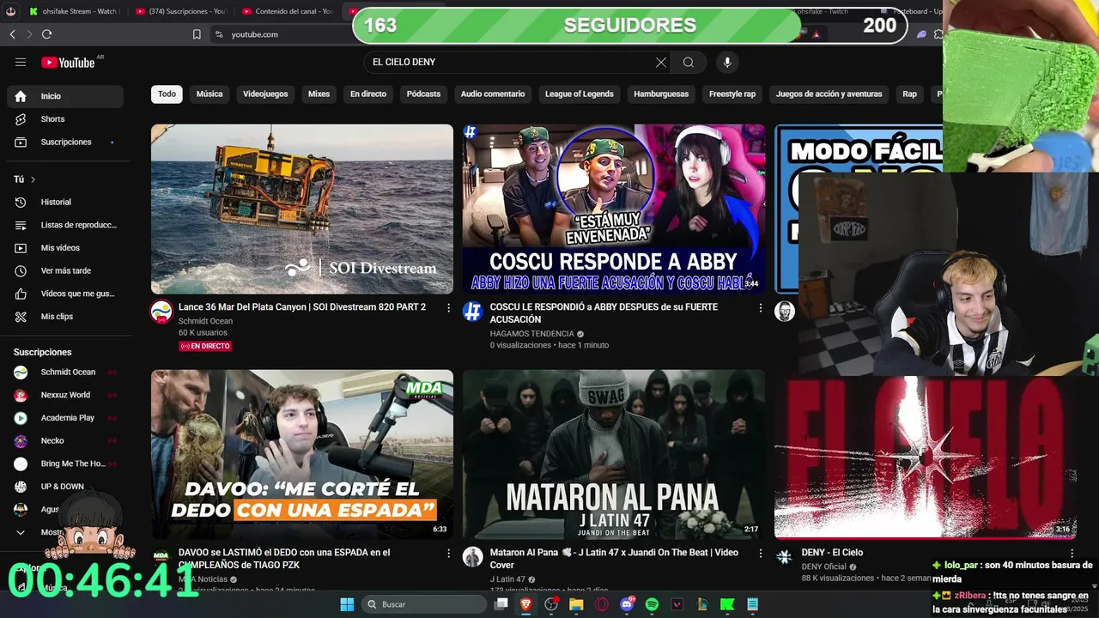
Task: Select the Freestyle rap chip
Action: [732, 94]
